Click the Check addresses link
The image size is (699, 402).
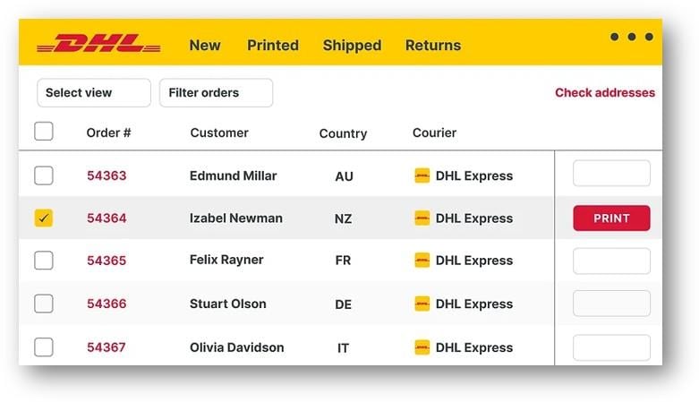click(x=604, y=92)
